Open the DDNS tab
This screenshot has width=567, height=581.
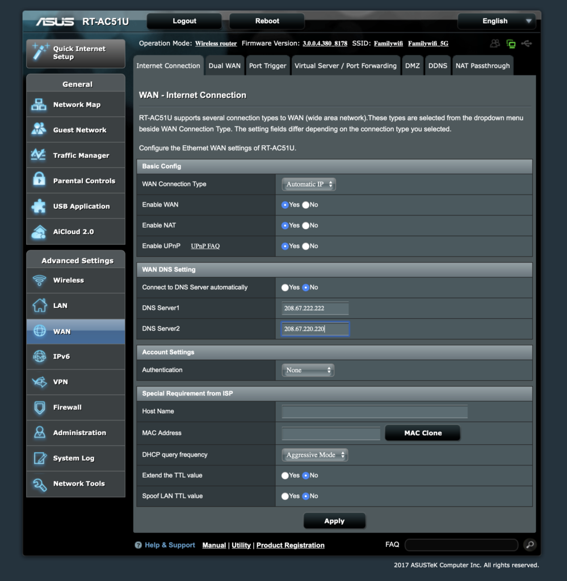[438, 66]
